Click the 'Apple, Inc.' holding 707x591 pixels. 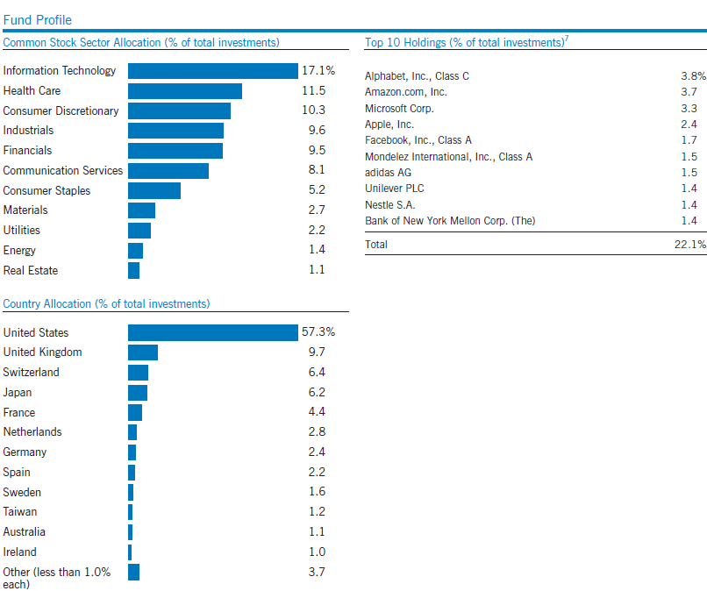pos(389,125)
